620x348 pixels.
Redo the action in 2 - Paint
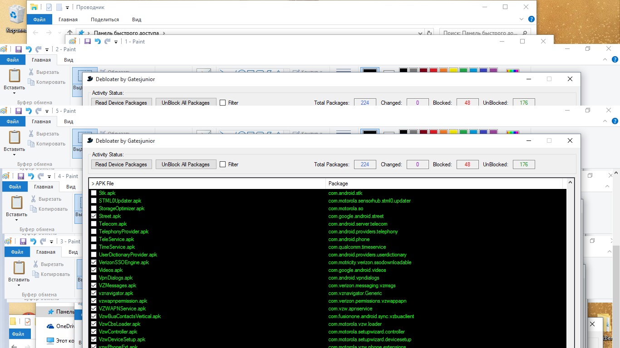point(39,49)
